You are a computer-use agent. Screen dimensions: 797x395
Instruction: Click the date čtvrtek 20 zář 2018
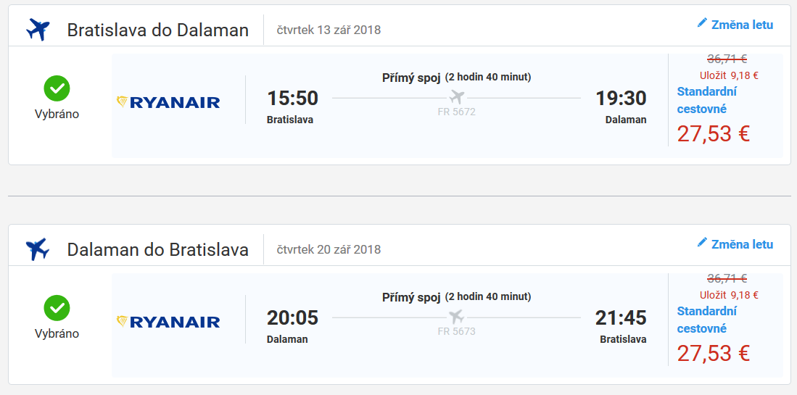329,249
